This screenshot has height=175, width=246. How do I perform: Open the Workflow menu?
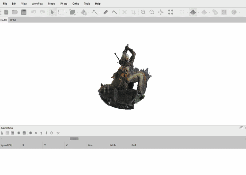[x=37, y=4]
